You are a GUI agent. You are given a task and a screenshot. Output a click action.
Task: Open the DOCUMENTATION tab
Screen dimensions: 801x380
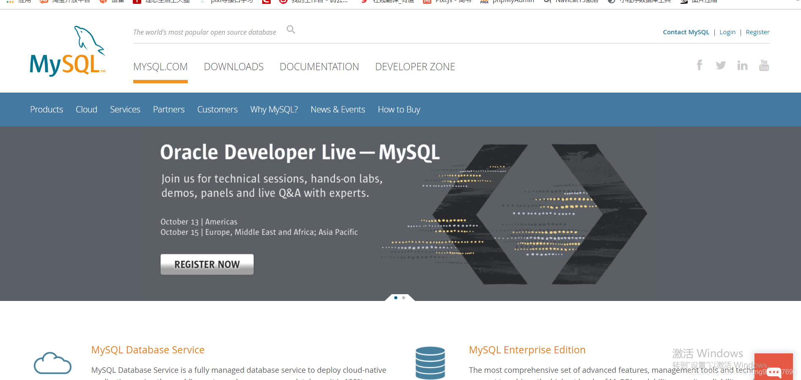(319, 67)
